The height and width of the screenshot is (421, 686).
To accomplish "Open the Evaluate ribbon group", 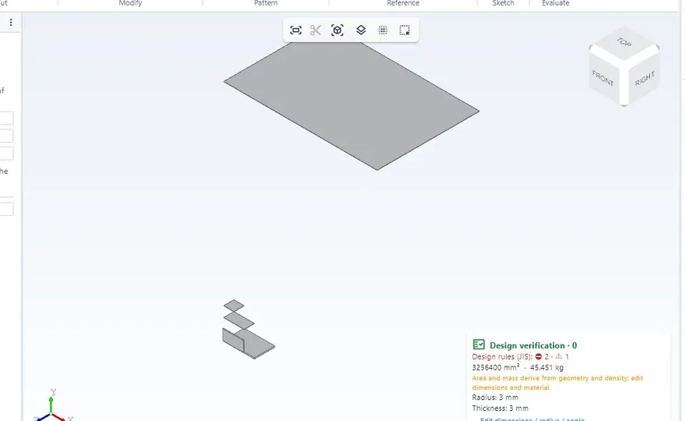I will point(555,3).
